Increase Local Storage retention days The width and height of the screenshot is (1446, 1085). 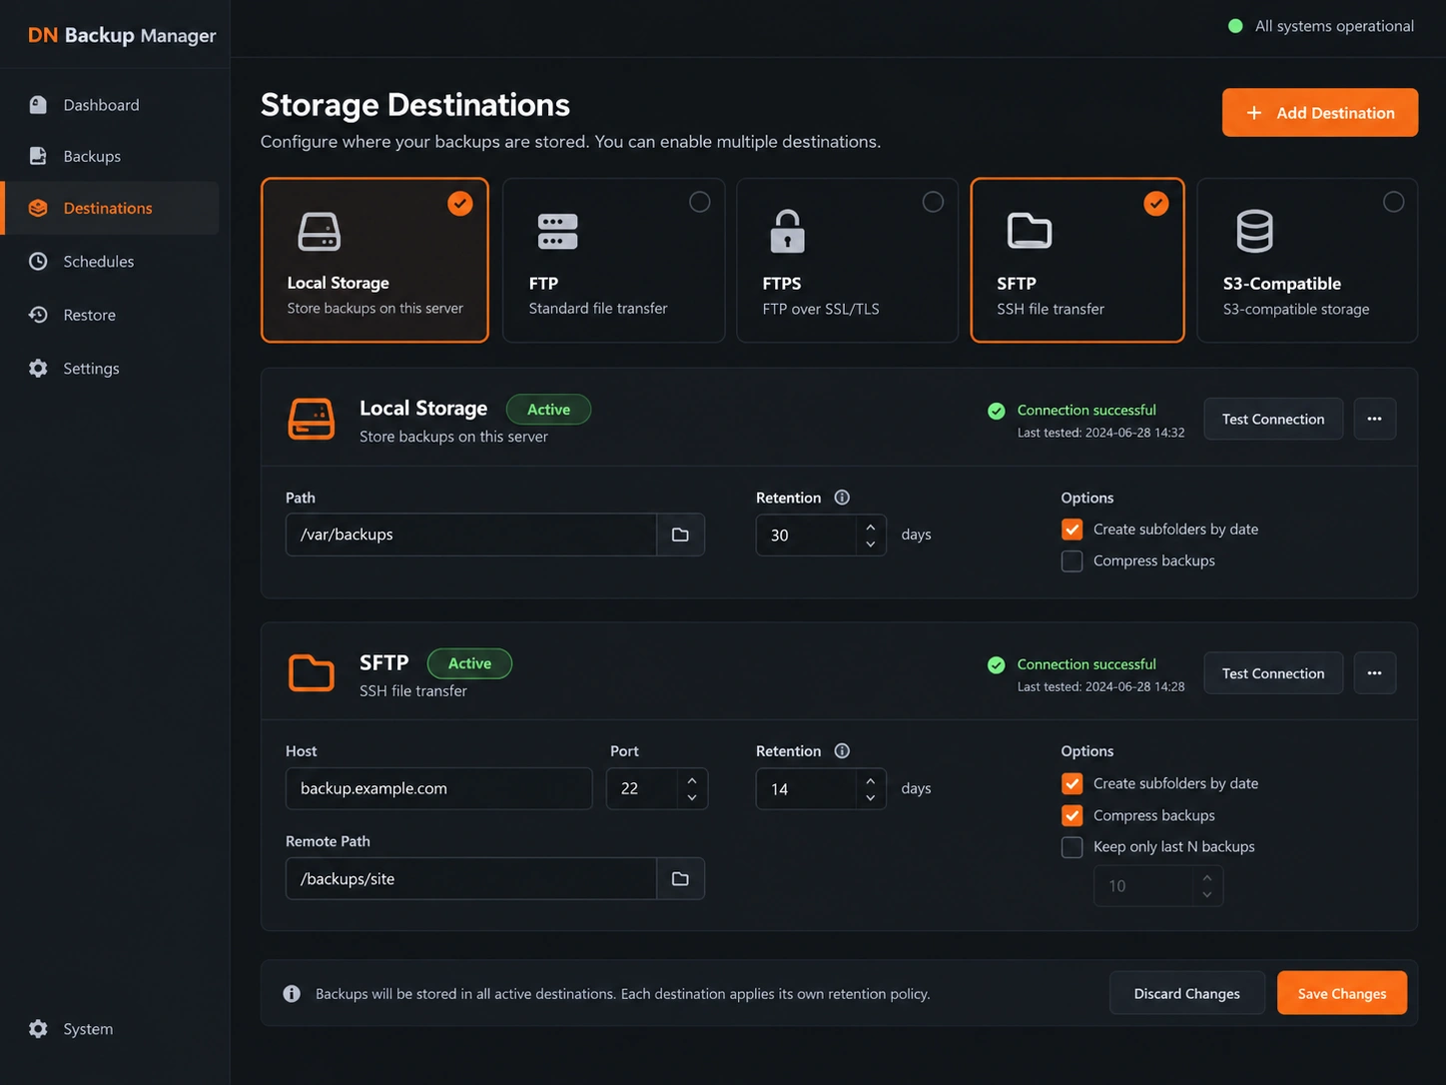(871, 526)
